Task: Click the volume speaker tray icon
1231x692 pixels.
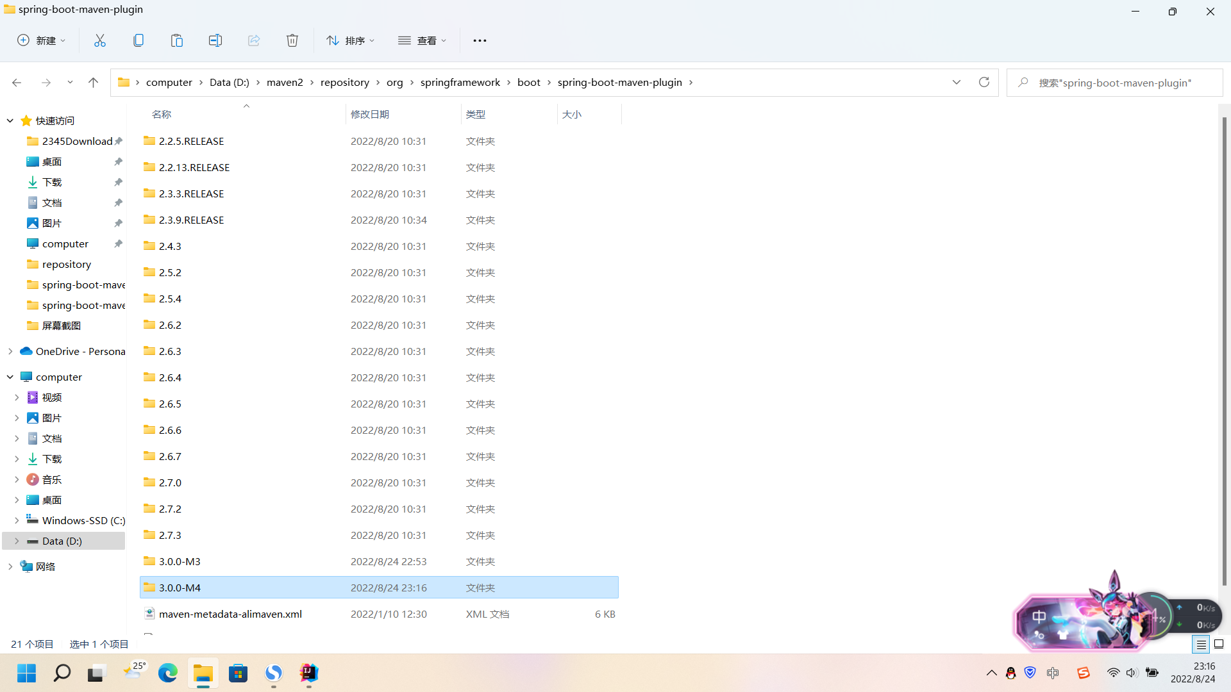Action: pos(1132,673)
